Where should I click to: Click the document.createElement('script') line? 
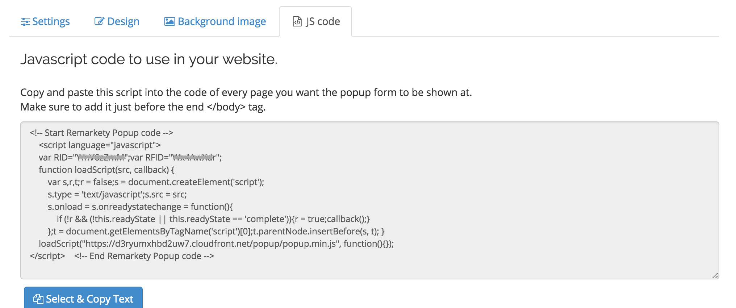[x=156, y=182]
